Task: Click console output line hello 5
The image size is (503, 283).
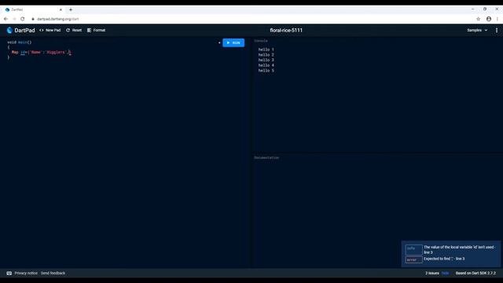Action: pos(266,71)
